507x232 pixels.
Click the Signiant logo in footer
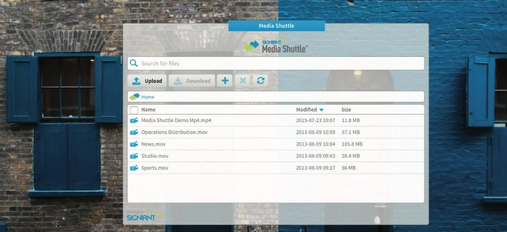[143, 216]
